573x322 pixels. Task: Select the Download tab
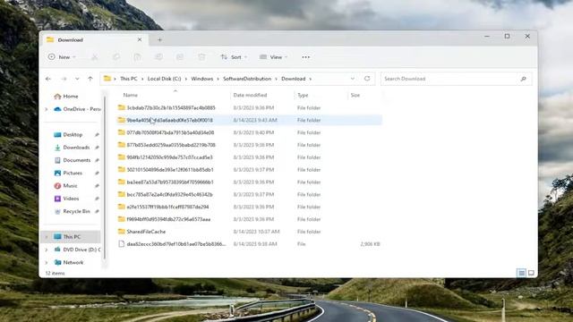coord(94,39)
